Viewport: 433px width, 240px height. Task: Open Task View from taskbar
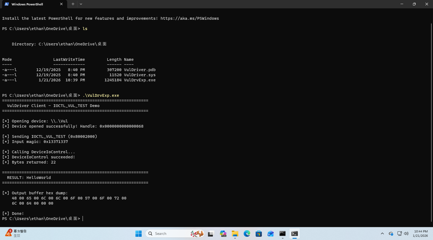point(211,234)
